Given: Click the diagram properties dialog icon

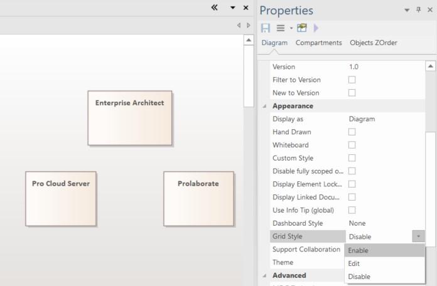Looking at the screenshot, I should [x=302, y=28].
